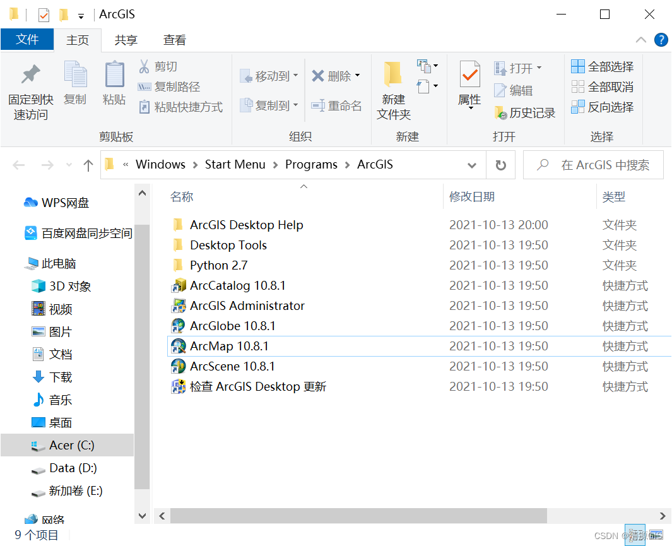The image size is (672, 546).
Task: Open the Python 2.7 folder
Action: click(210, 265)
